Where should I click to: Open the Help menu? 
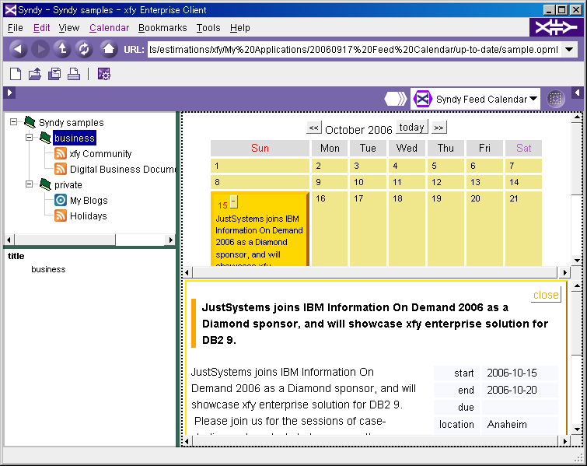pyautogui.click(x=240, y=28)
